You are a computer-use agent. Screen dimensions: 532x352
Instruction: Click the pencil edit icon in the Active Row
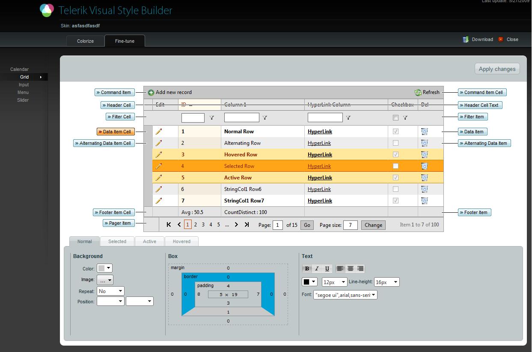tap(159, 178)
